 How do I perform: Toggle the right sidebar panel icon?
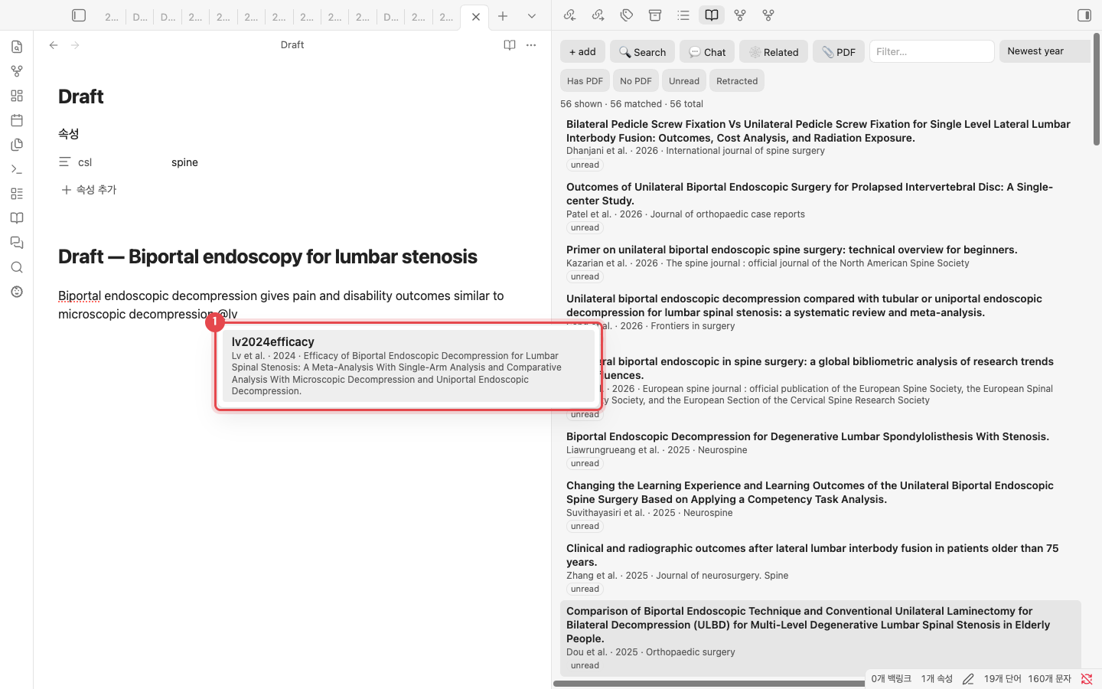point(1084,15)
